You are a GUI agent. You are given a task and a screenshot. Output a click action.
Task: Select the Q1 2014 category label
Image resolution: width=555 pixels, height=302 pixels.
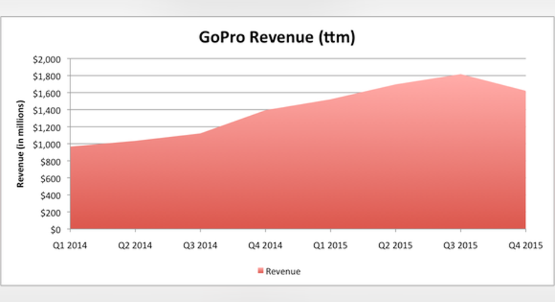coord(70,245)
